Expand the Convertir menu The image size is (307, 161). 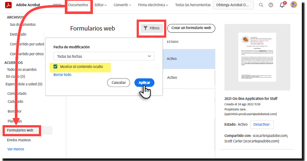122,5
